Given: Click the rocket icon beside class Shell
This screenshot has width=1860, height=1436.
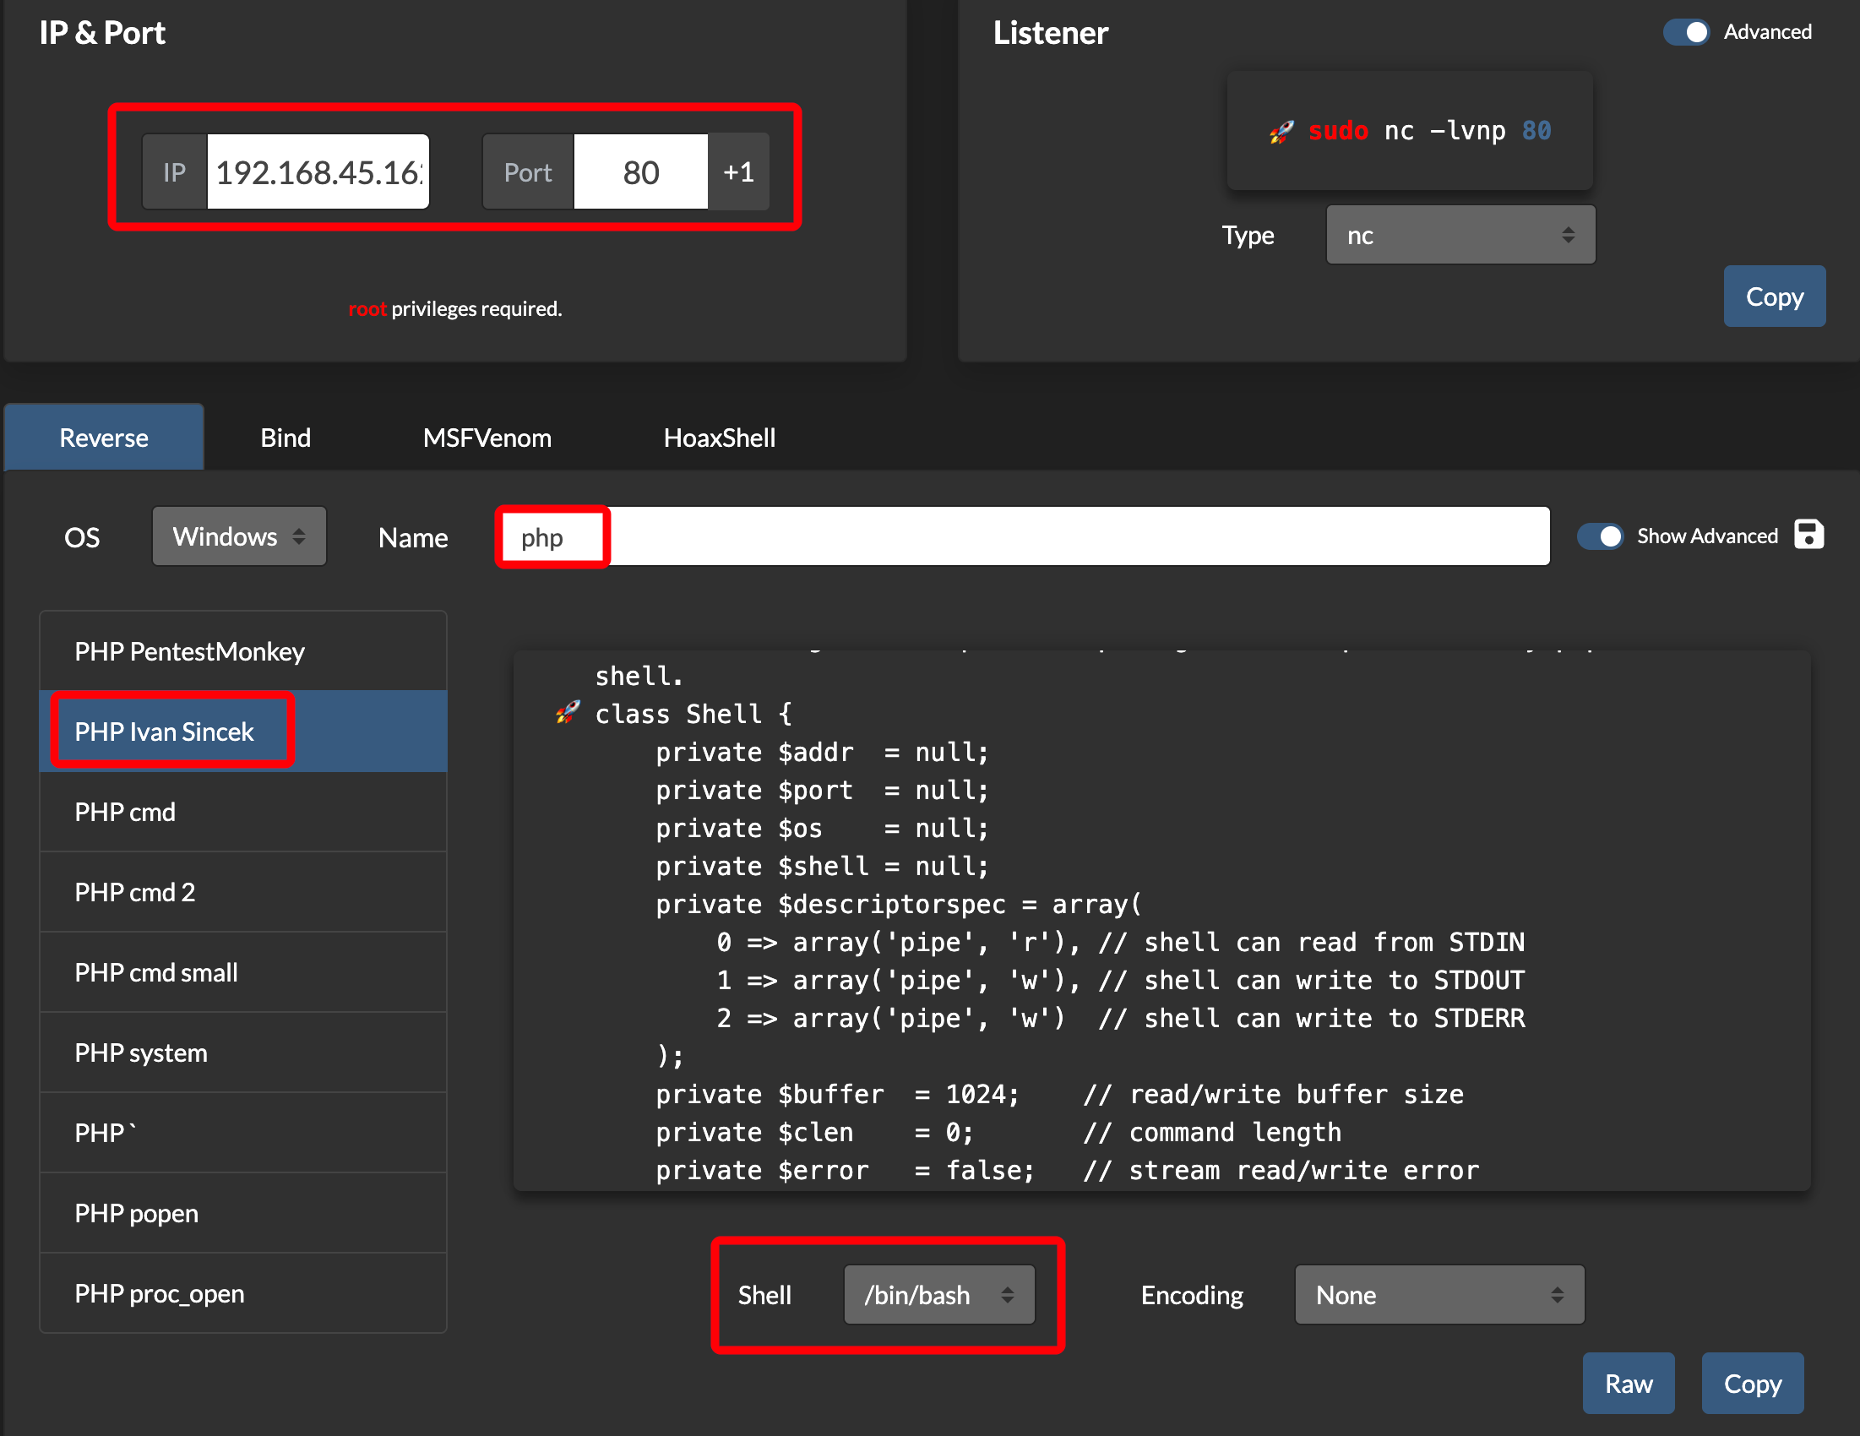Looking at the screenshot, I should click(x=568, y=712).
